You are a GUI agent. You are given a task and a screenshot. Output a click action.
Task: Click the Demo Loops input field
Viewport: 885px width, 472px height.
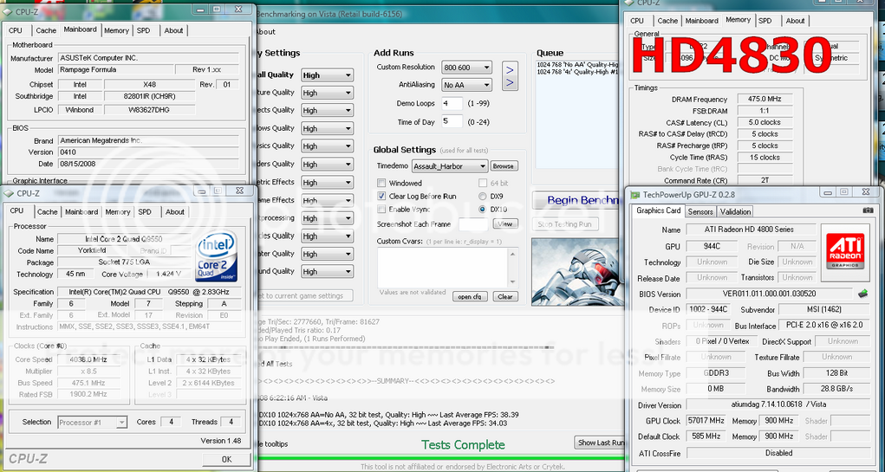point(452,104)
